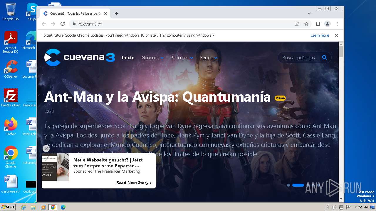Show hidden tray icons arrow
Screen dimensions: 376x211
[328, 207]
